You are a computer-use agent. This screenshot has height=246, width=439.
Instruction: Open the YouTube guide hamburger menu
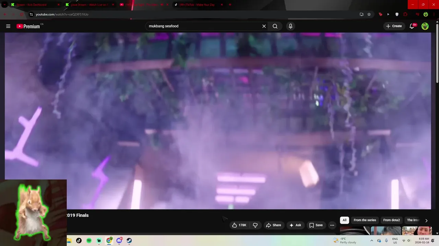click(8, 26)
